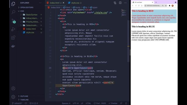Click the span breadcrumb item

click(x=94, y=7)
